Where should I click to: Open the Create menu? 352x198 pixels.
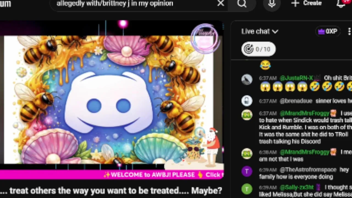(x=306, y=3)
